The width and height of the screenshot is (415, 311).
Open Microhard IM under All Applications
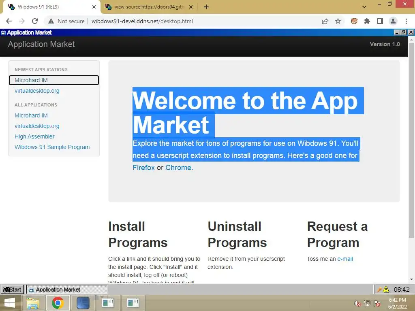click(31, 115)
